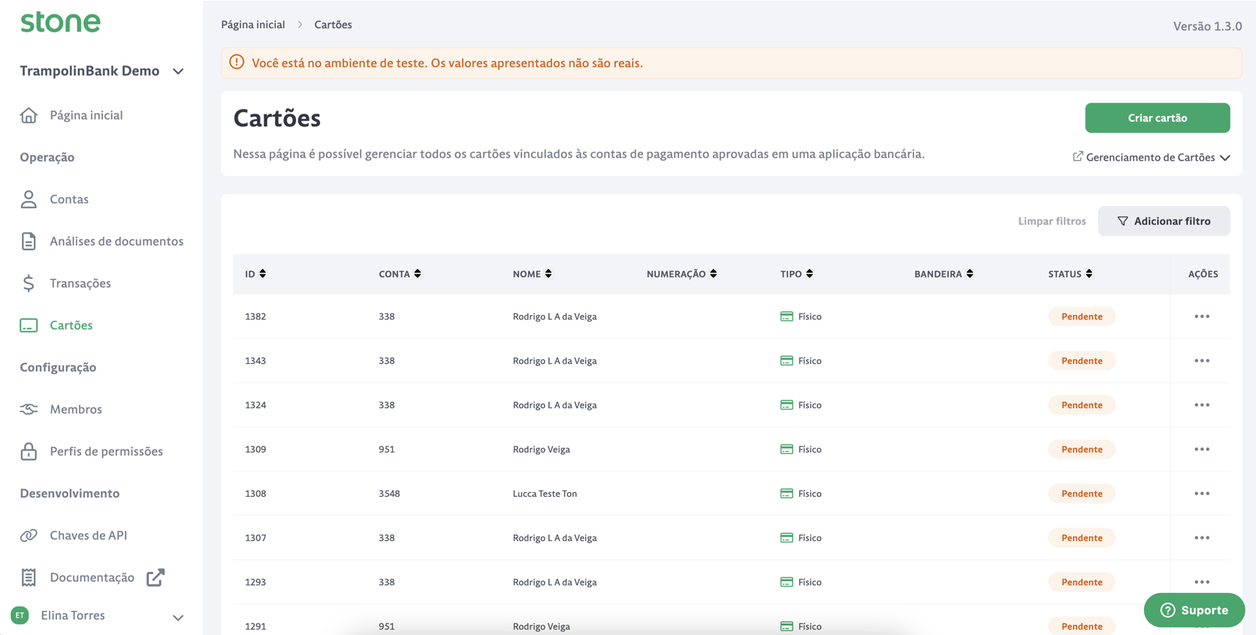Screen dimensions: 1256x635
Task: Click Limpar filtros
Action: tap(1052, 221)
